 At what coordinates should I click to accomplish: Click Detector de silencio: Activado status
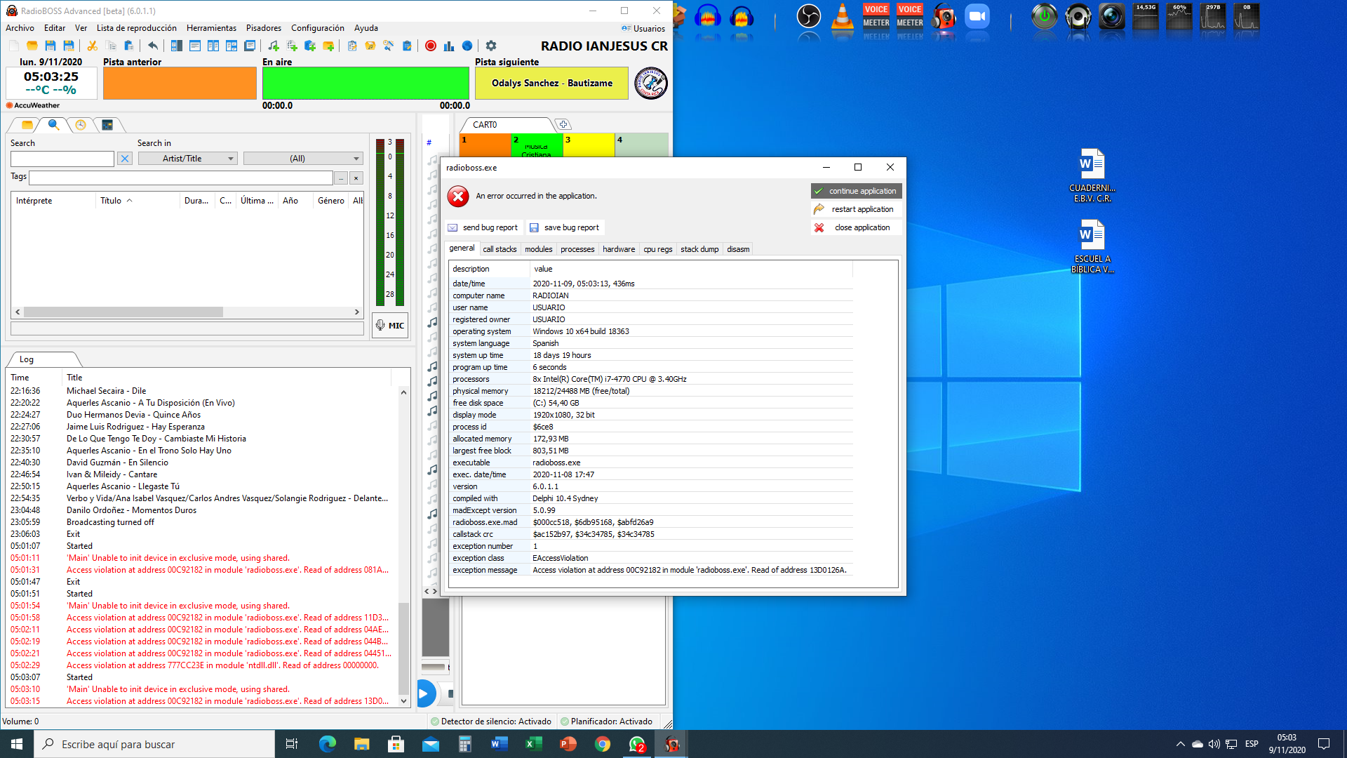pyautogui.click(x=491, y=722)
